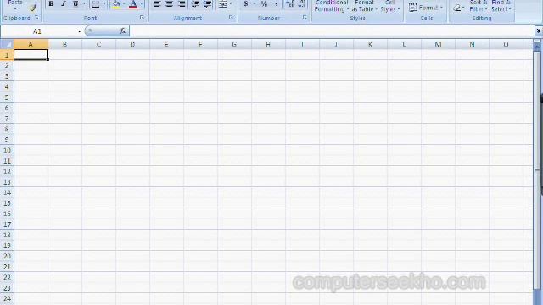
Task: Select column K header
Action: pos(370,44)
